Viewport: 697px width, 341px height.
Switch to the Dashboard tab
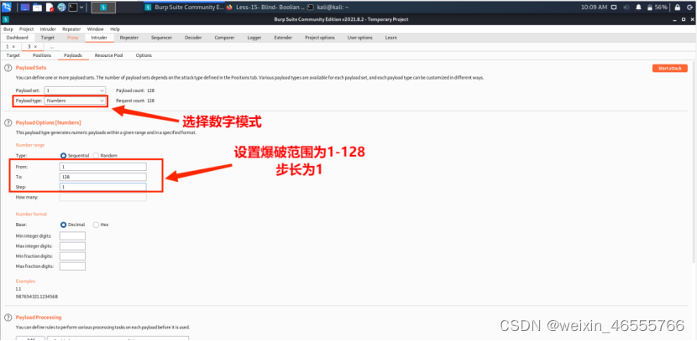point(18,38)
